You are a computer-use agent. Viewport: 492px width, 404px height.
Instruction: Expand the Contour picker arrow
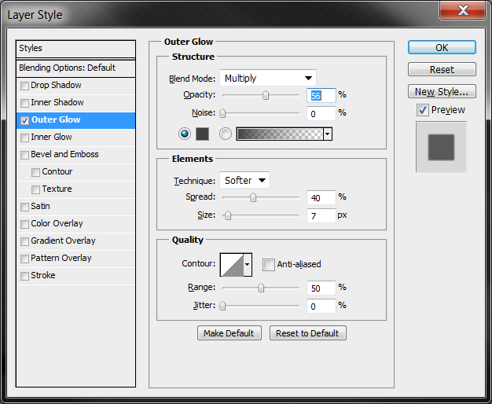[x=248, y=265]
